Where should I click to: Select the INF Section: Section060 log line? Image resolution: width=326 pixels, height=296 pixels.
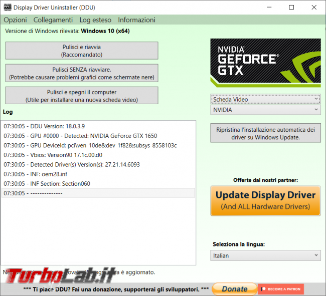click(98, 183)
